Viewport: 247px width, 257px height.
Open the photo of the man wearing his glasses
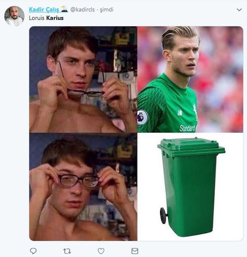(x=83, y=187)
